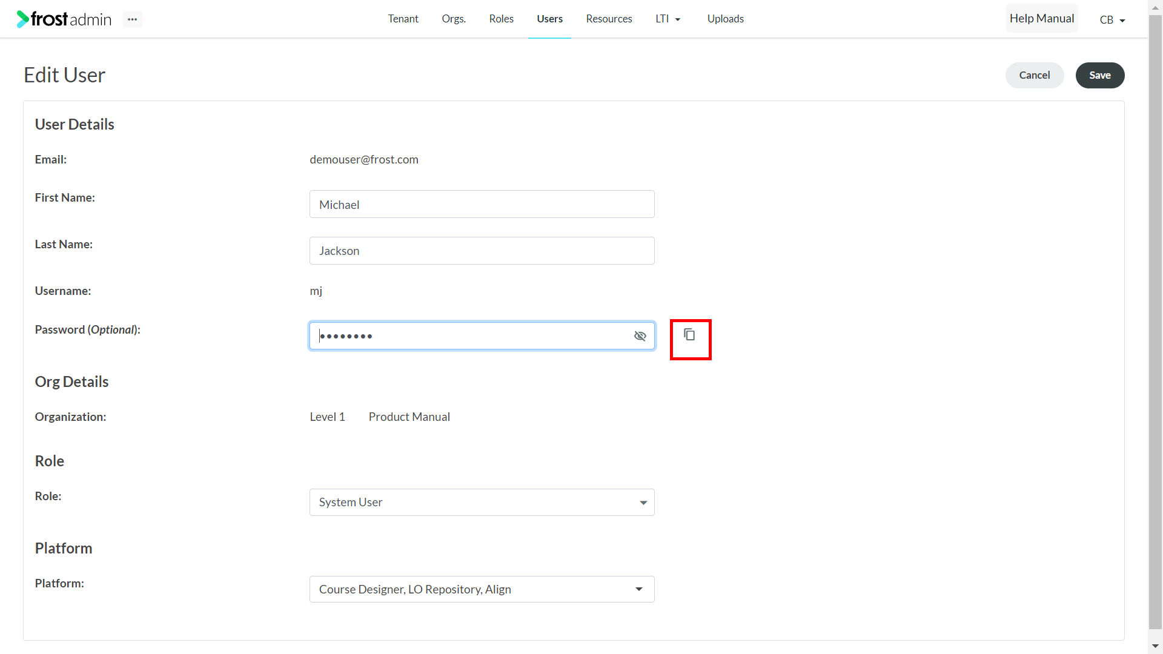Click the User Details section heading

[x=75, y=124]
